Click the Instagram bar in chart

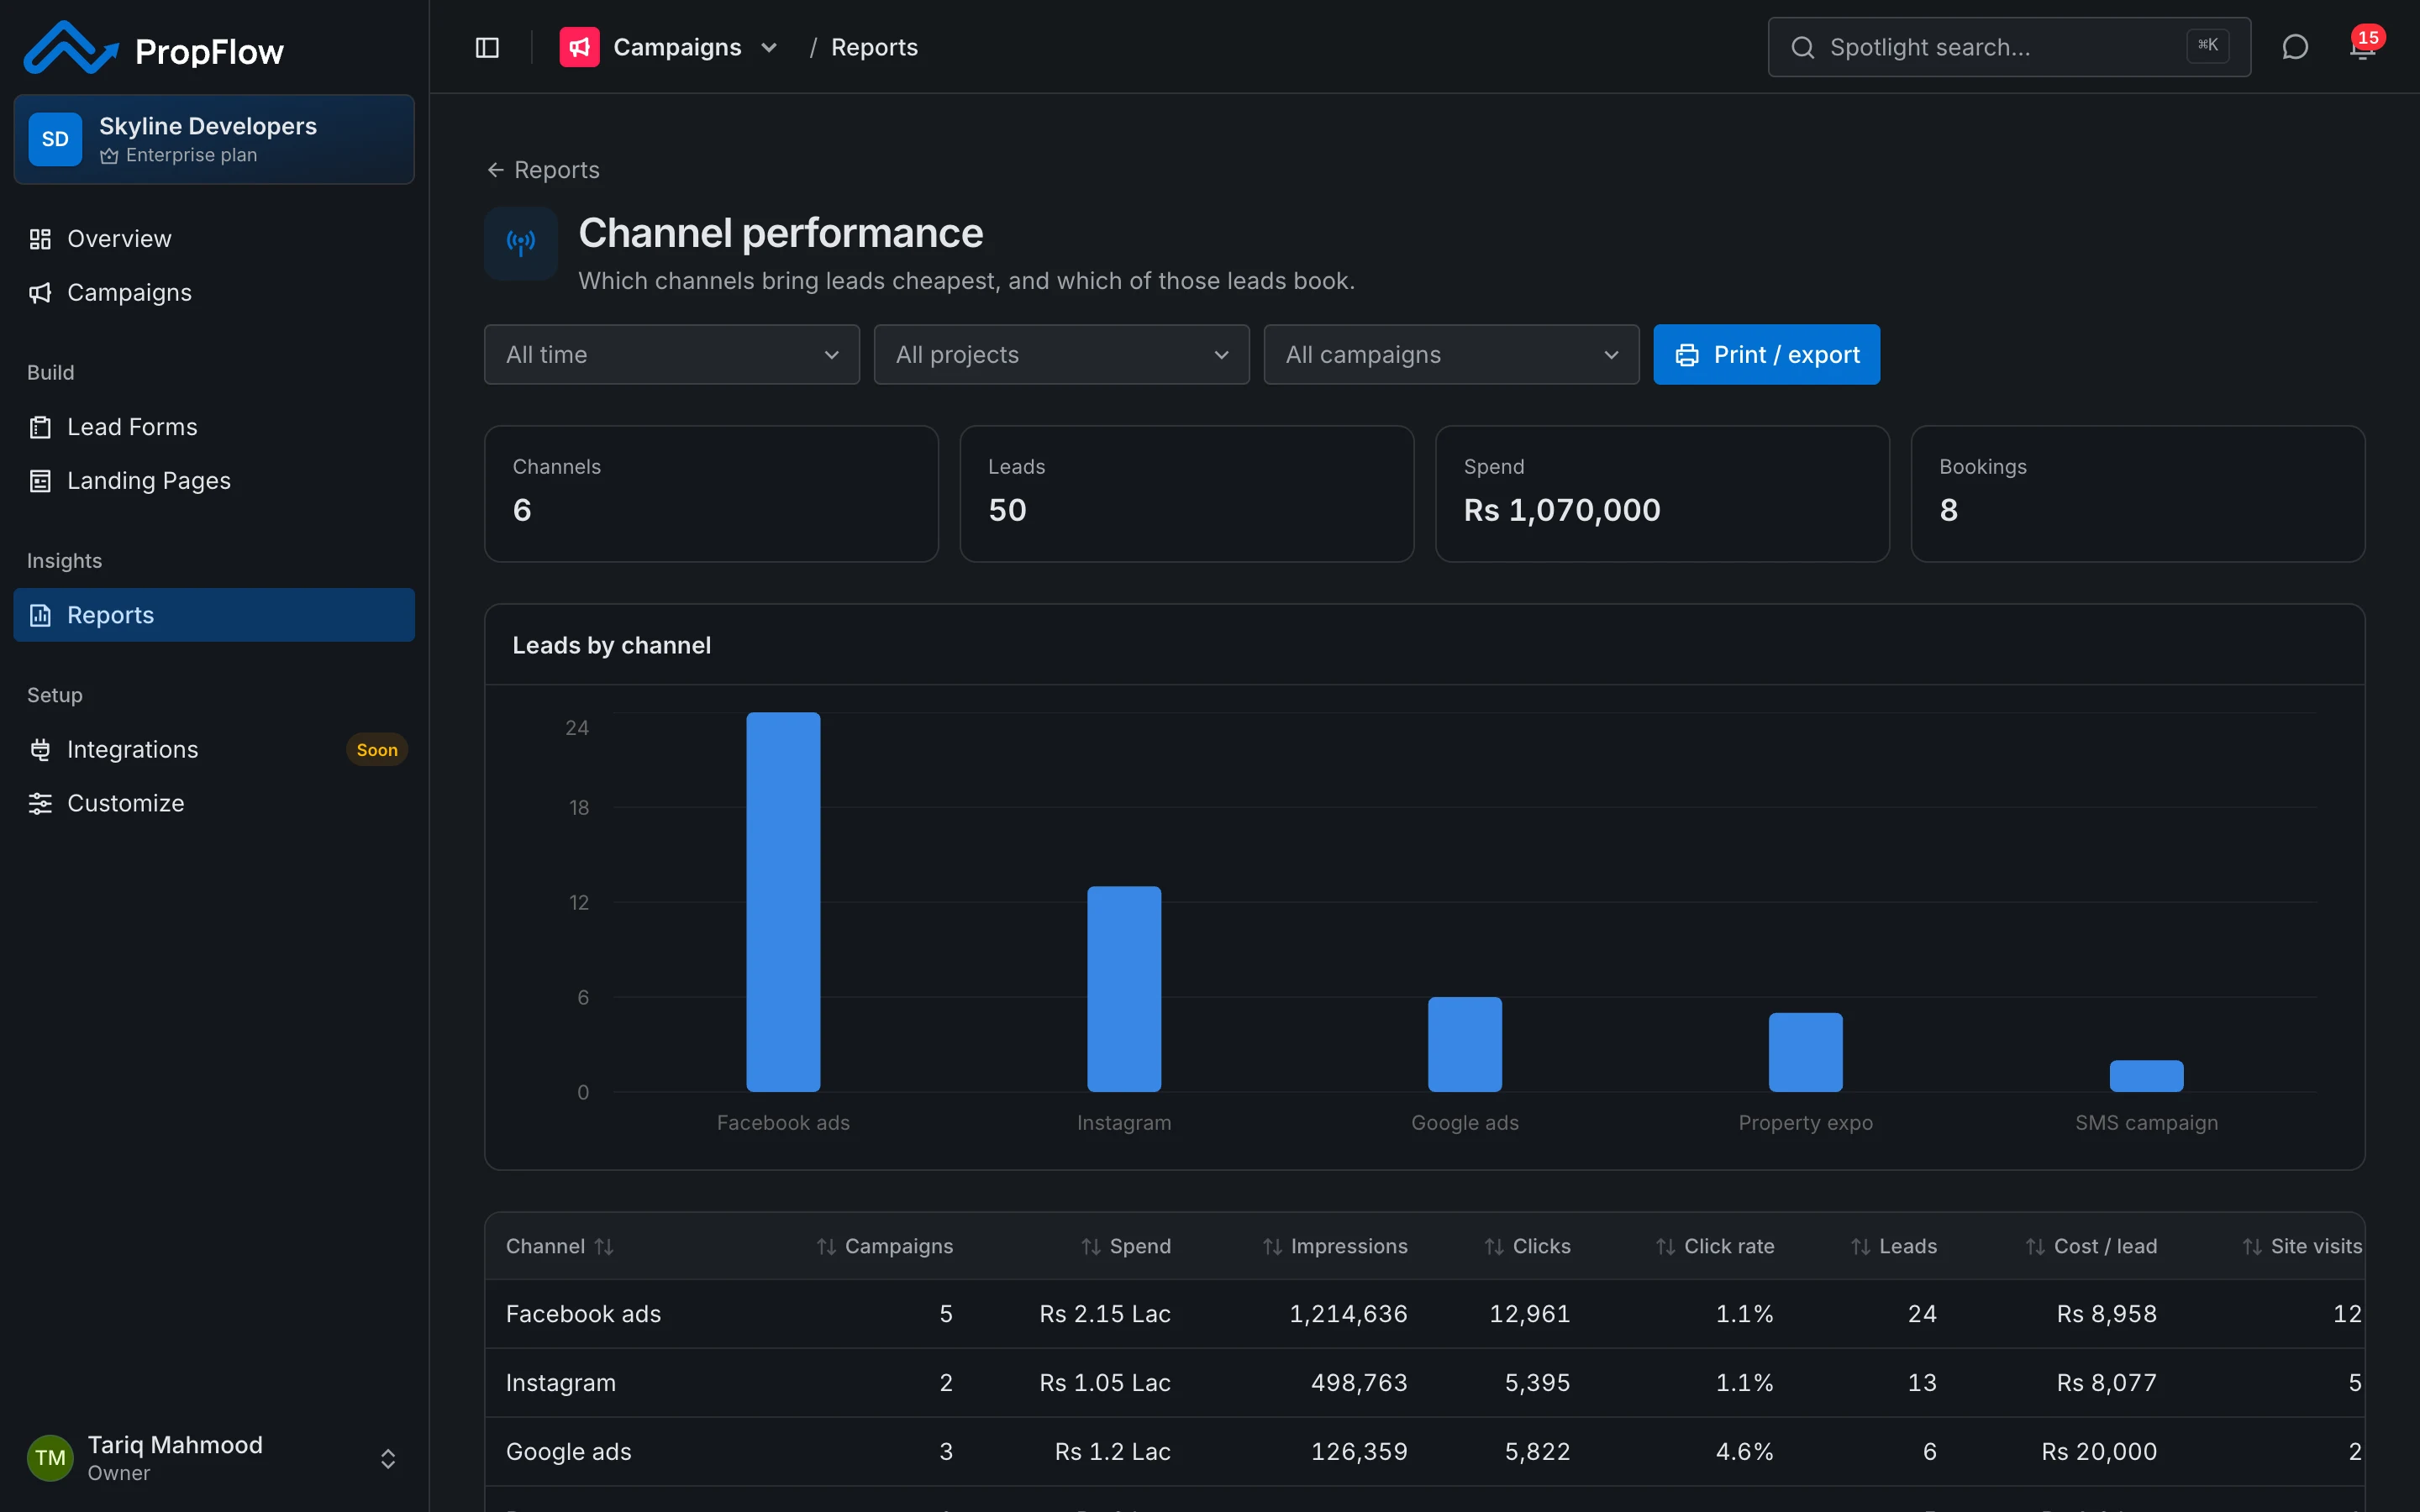1124,989
